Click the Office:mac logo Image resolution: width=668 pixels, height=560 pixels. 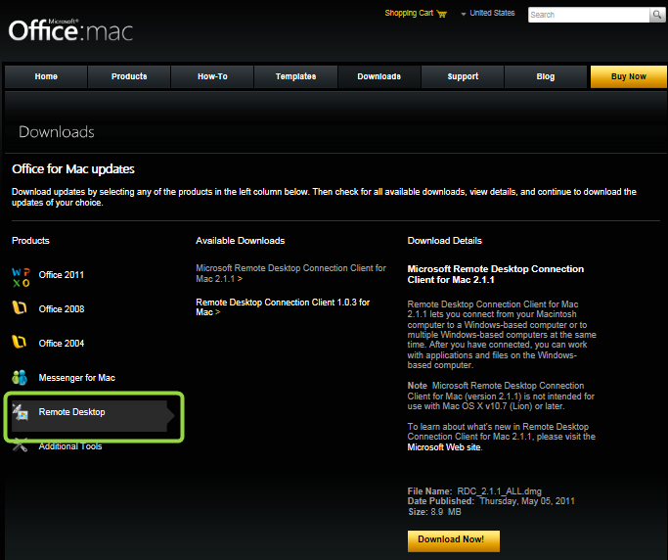click(x=70, y=30)
